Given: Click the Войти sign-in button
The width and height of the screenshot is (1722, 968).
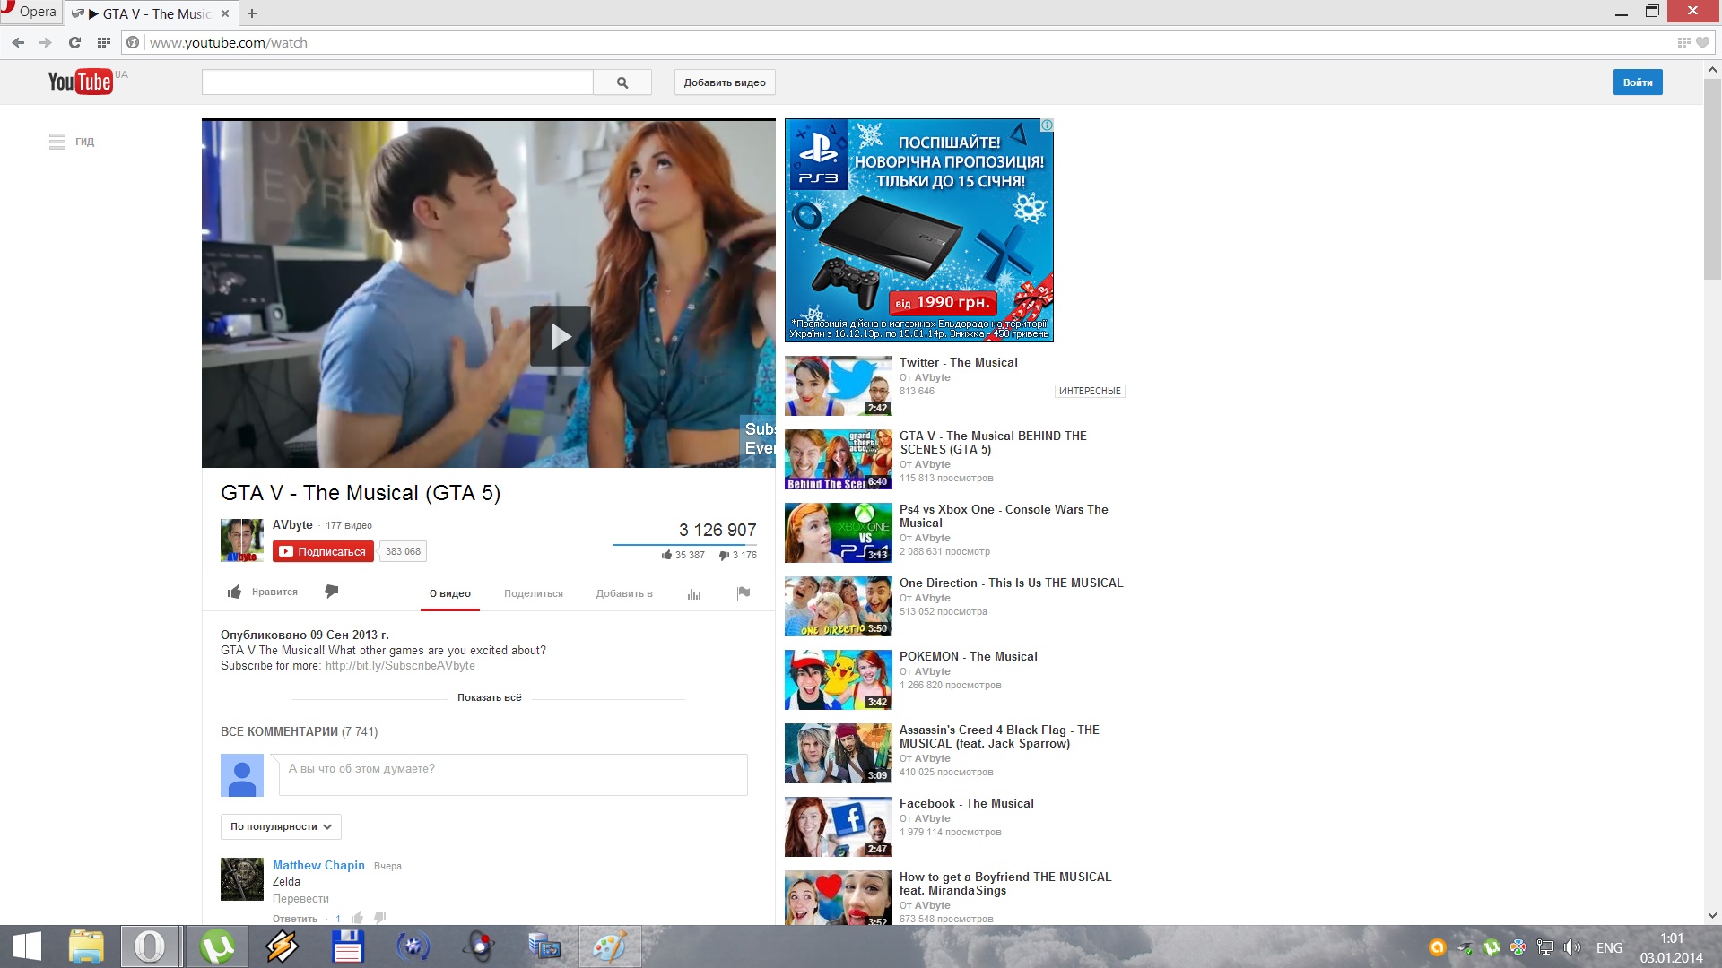Looking at the screenshot, I should (x=1637, y=82).
